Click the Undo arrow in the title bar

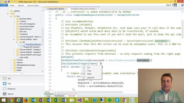click(x=12, y=1)
